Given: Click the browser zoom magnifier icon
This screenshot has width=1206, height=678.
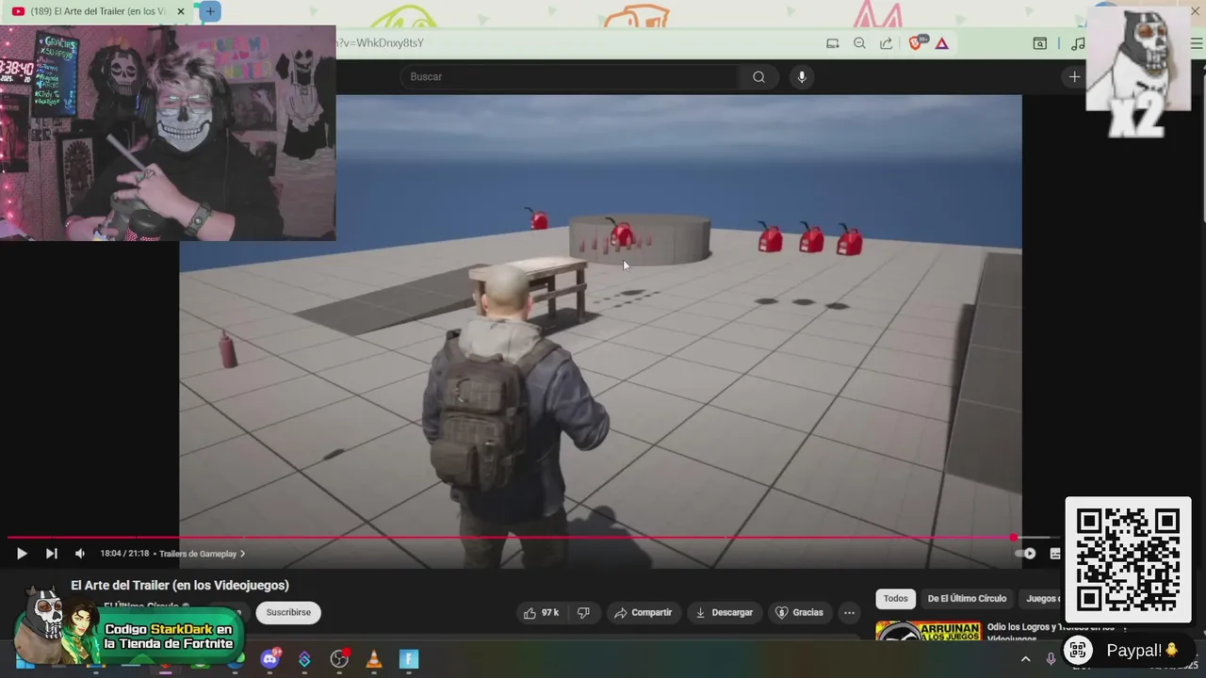Looking at the screenshot, I should [x=859, y=43].
